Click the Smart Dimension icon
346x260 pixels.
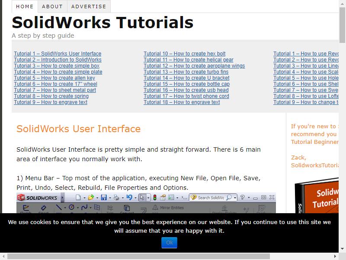44,208
